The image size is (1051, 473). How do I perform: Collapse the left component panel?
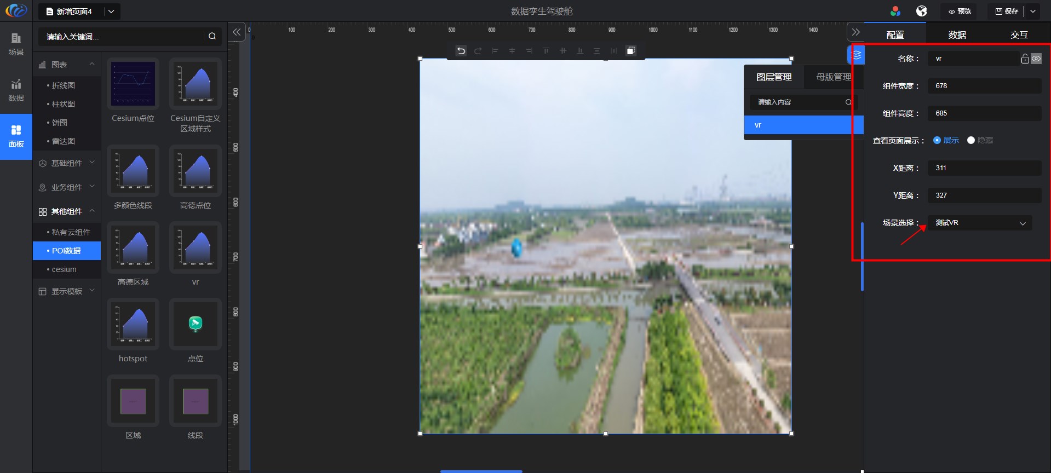tap(236, 32)
